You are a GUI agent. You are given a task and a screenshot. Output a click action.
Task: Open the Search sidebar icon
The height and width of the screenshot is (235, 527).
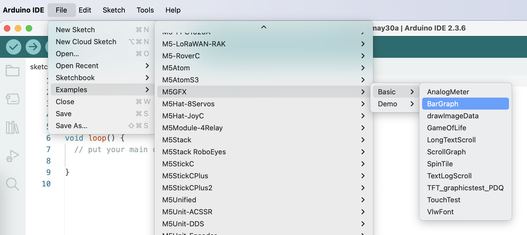(x=13, y=184)
